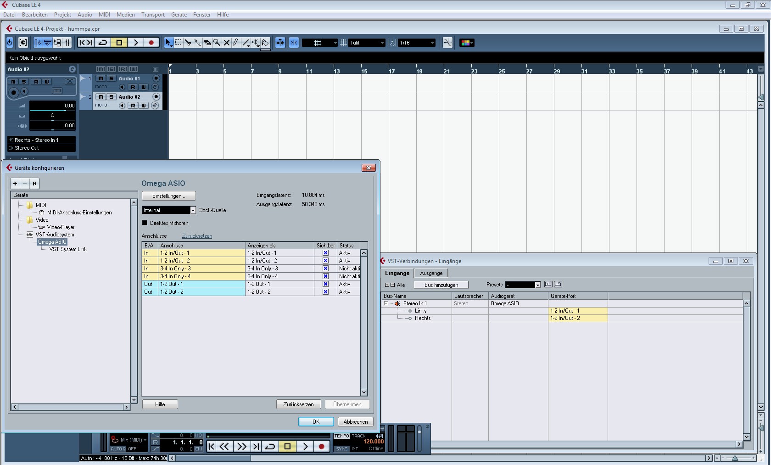Image resolution: width=771 pixels, height=465 pixels.
Task: Click Snap to Zero Crossing icon
Action: tap(448, 43)
